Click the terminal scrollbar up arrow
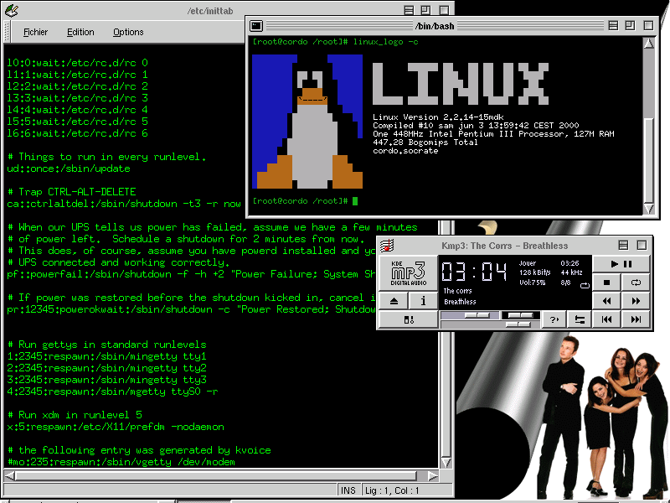Viewport: 670px width, 503px height. (648, 44)
